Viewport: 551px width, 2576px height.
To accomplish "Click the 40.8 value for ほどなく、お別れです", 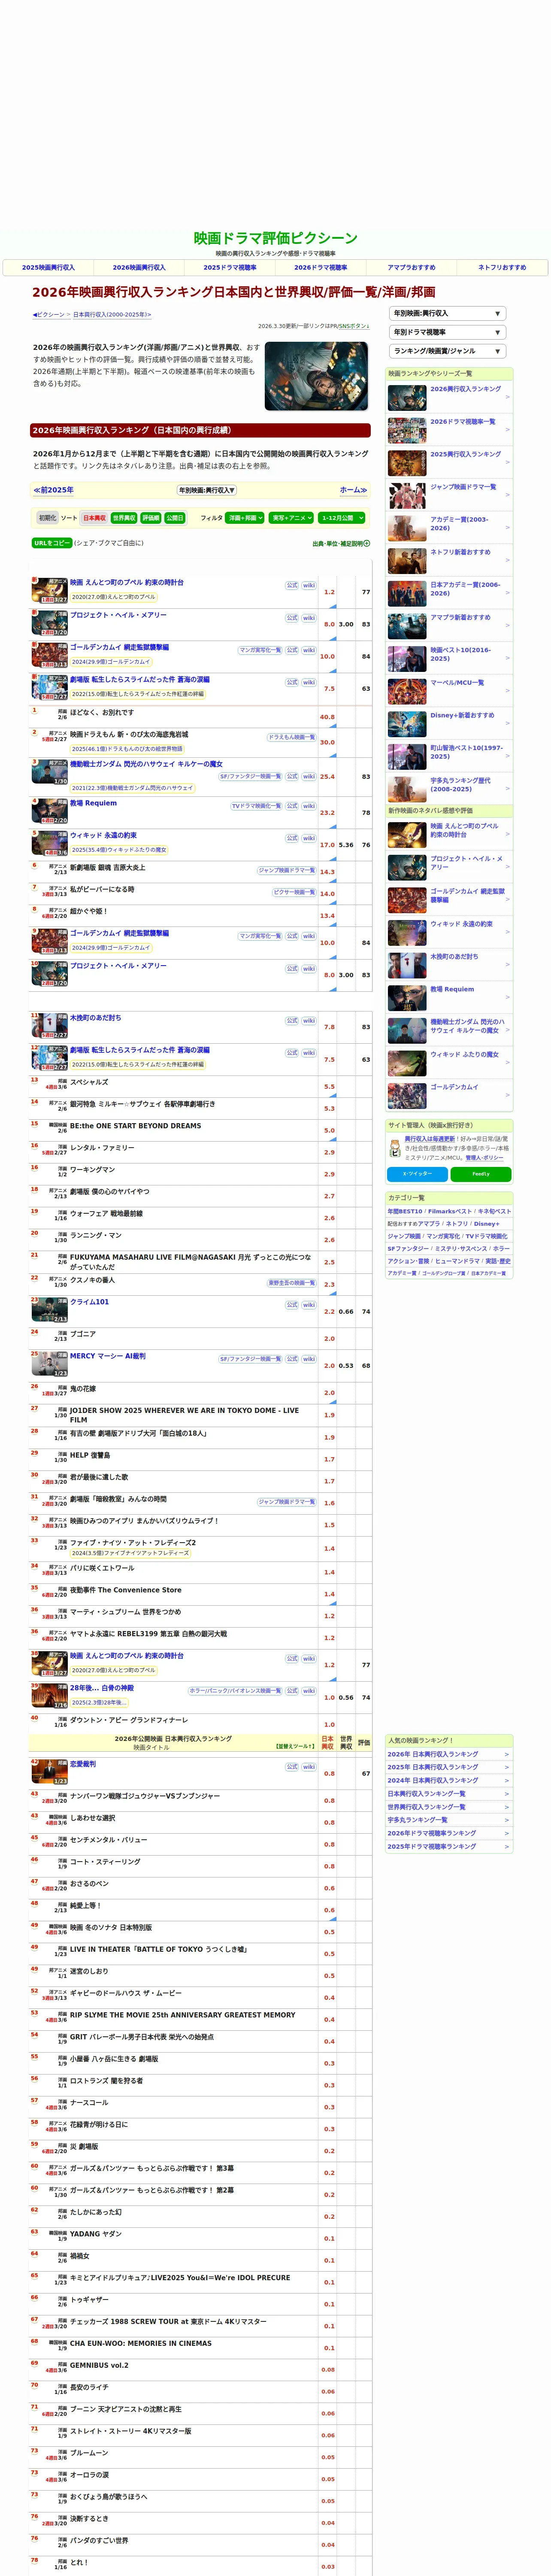I will (327, 717).
